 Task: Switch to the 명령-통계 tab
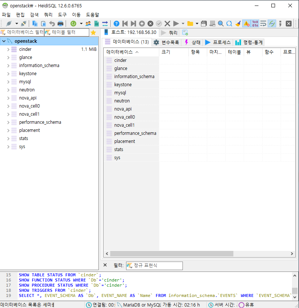click(249, 42)
